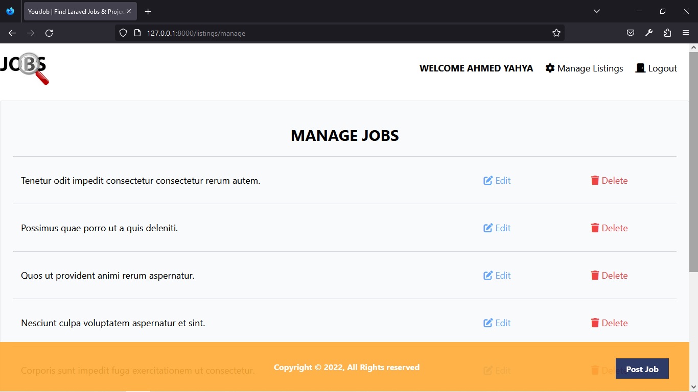Image resolution: width=698 pixels, height=392 pixels.
Task: Open the Firefox extensions puzzle icon
Action: point(667,33)
